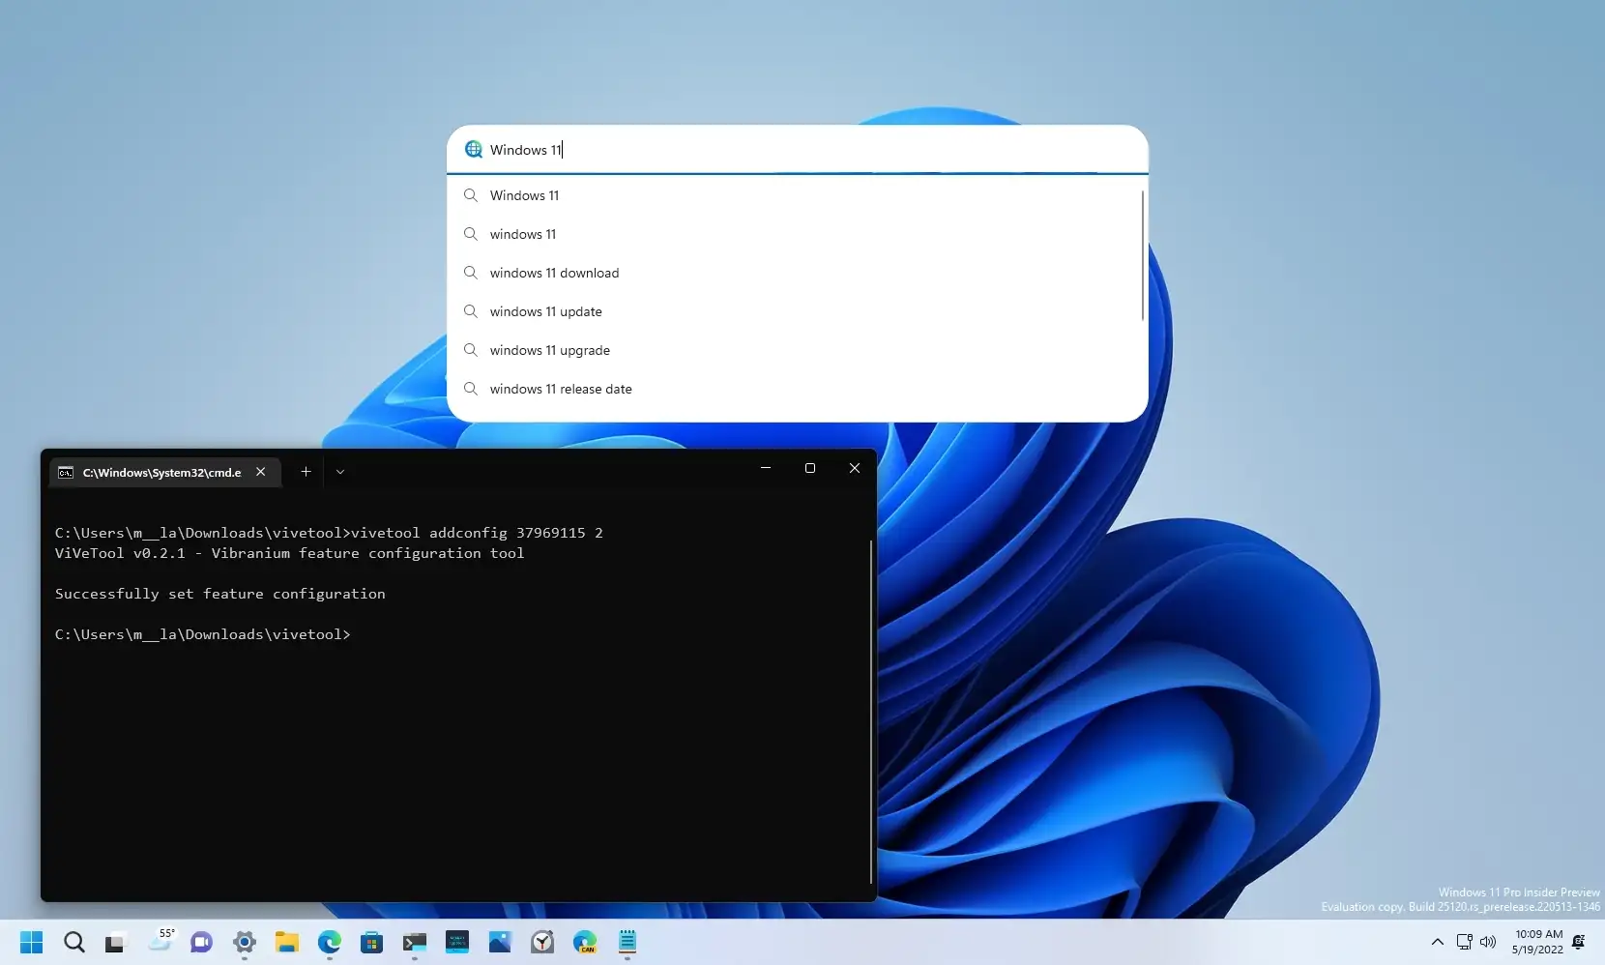The width and height of the screenshot is (1605, 965).
Task: Click magnifier icon beside "windows 11 update"
Action: pyautogui.click(x=471, y=311)
